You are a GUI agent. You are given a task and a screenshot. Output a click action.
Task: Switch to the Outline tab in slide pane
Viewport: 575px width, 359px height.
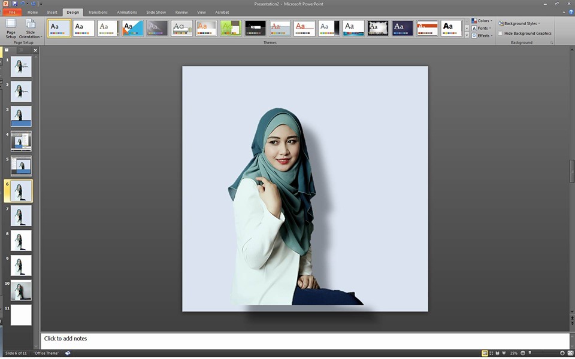coord(20,50)
